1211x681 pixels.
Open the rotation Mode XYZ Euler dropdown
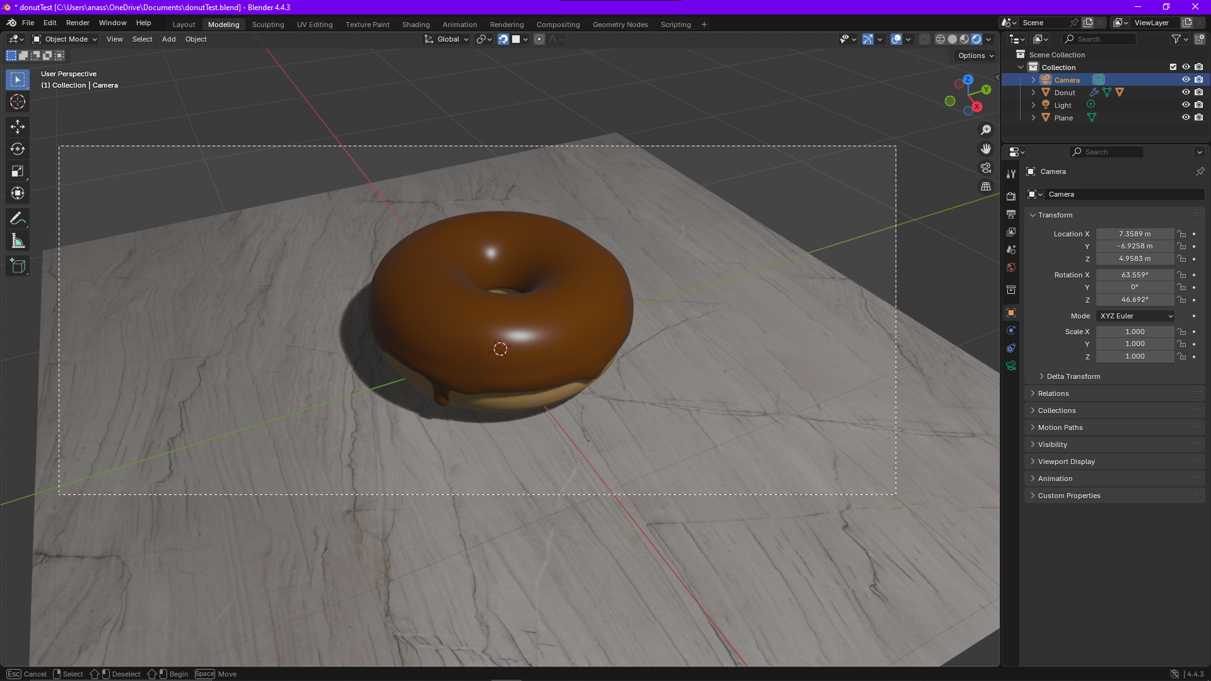[x=1135, y=316]
